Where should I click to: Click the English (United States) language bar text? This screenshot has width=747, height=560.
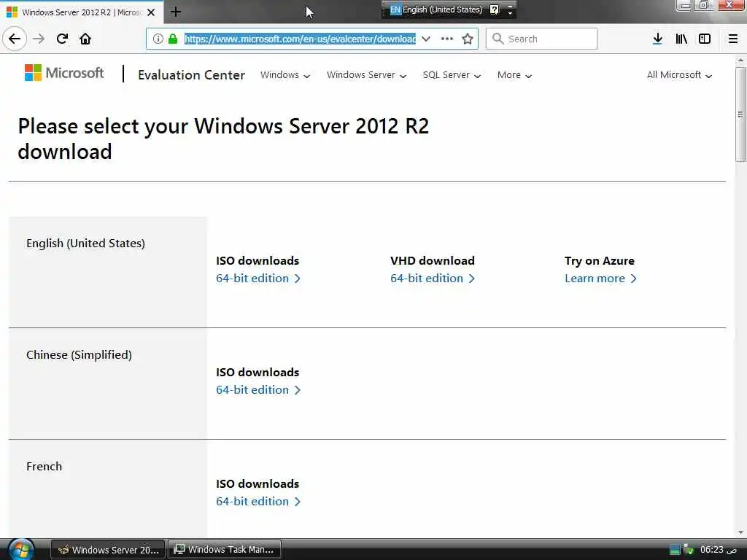pyautogui.click(x=443, y=9)
